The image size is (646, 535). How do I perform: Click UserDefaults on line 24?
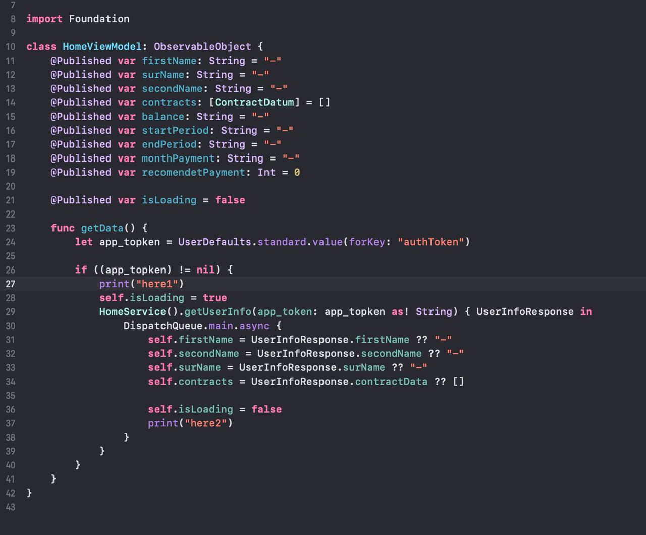pyautogui.click(x=214, y=242)
